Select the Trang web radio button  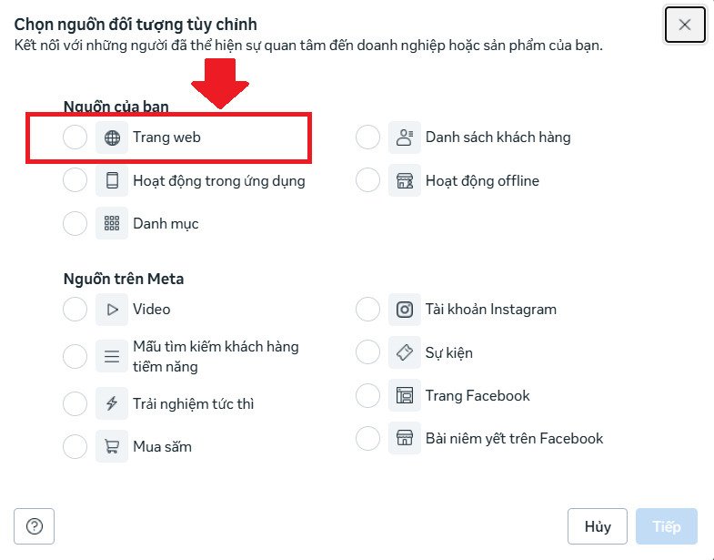coord(75,138)
